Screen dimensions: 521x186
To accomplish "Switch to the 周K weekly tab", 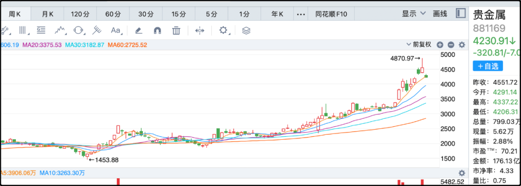I will point(15,14).
